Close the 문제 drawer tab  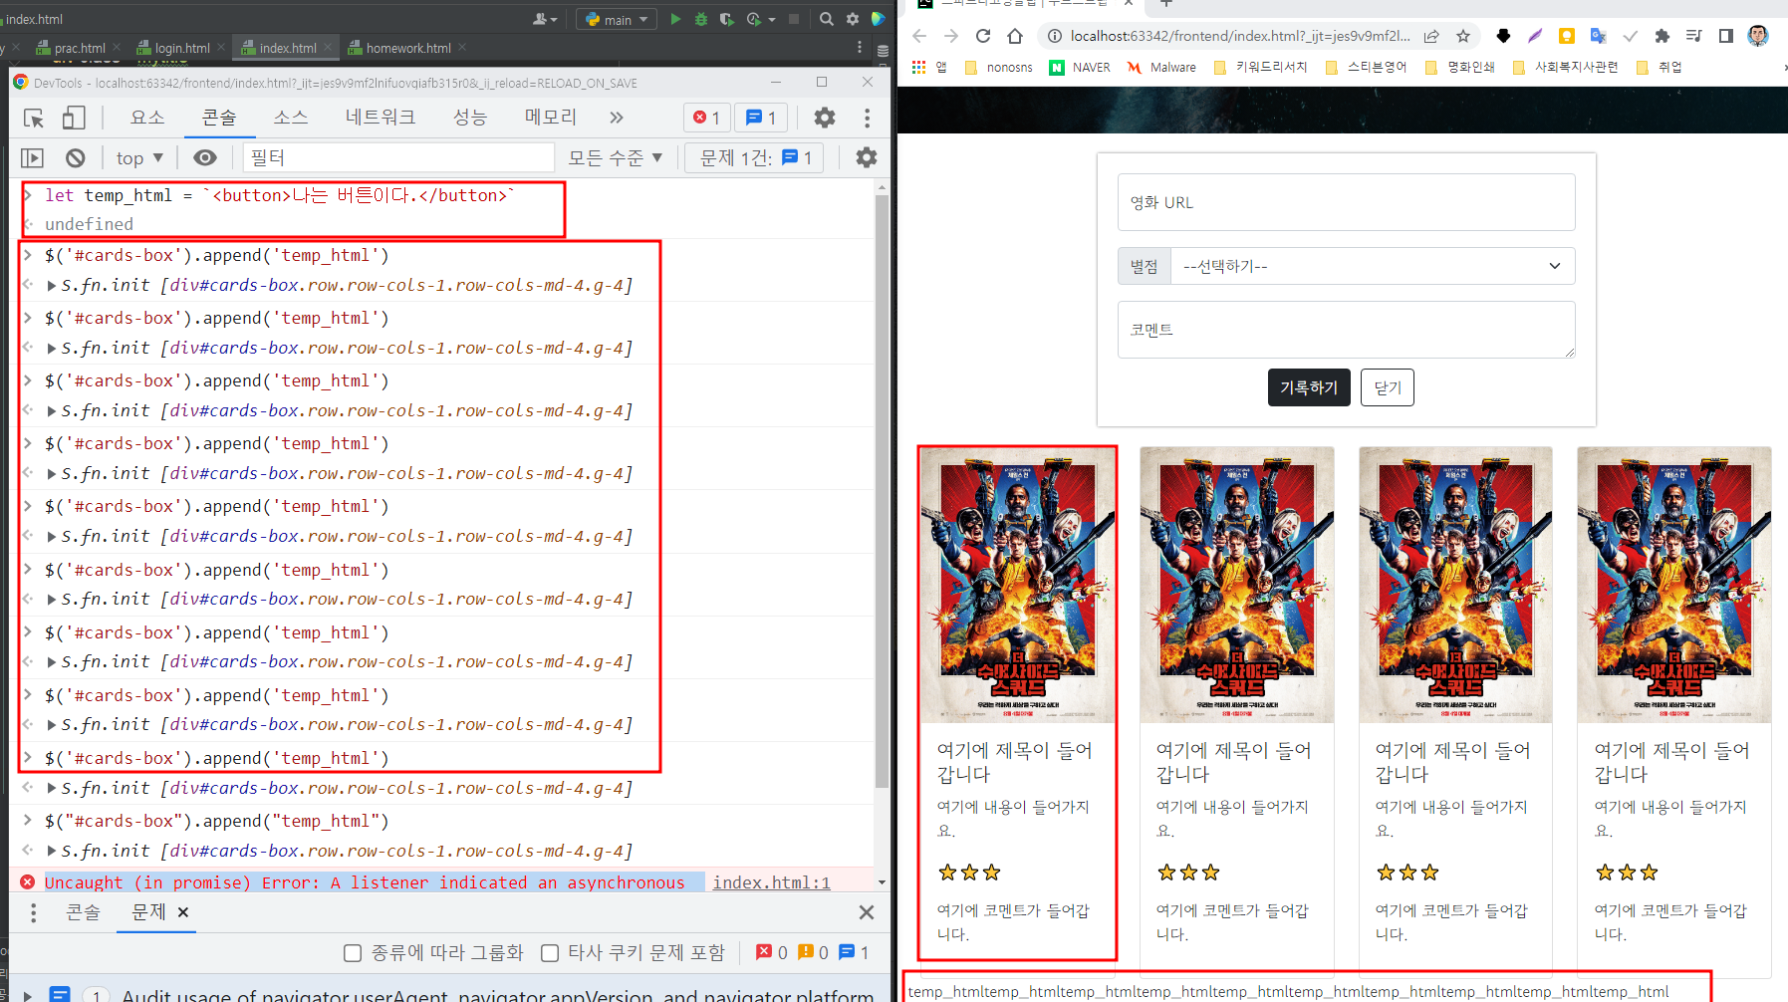click(183, 912)
